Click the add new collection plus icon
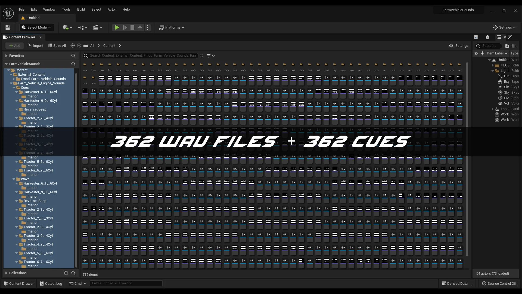This screenshot has width=522, height=294. [66, 273]
